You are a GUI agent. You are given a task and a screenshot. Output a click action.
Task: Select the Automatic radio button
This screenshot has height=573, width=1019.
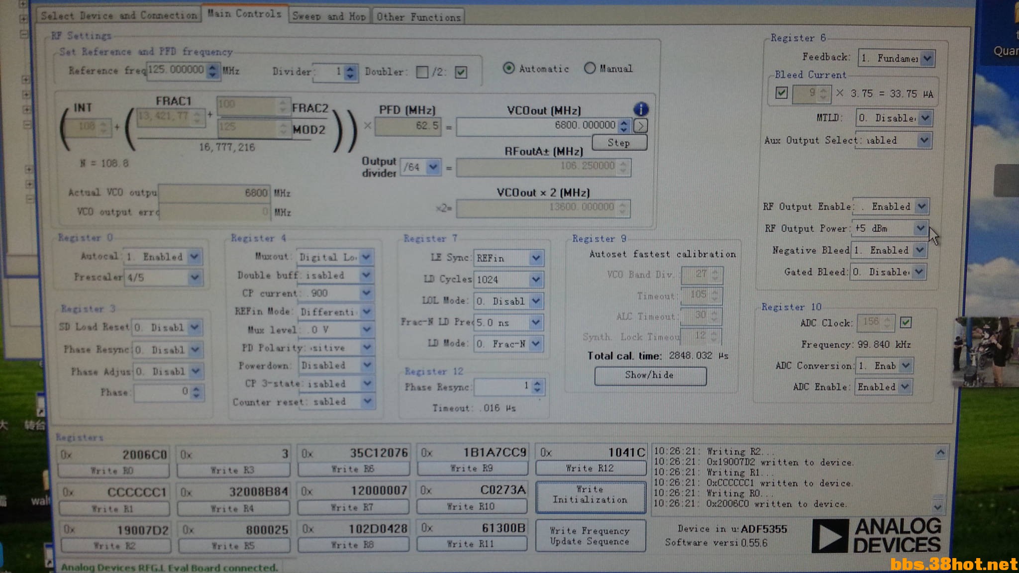click(x=509, y=68)
